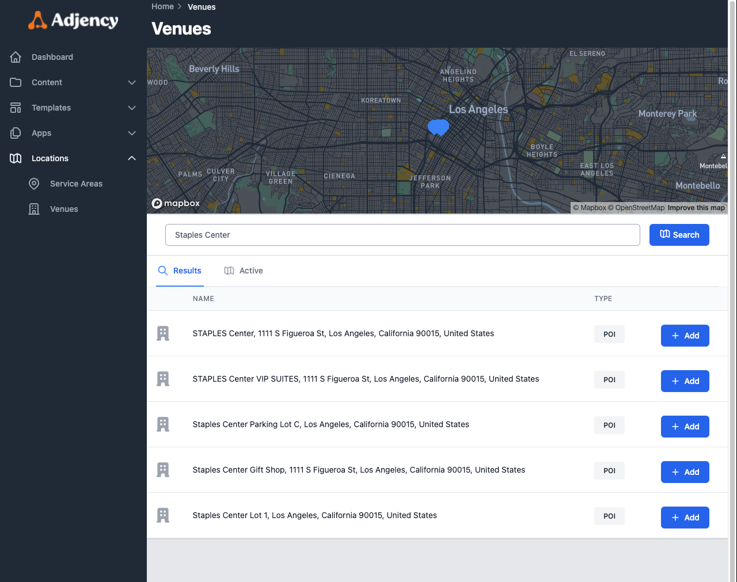
Task: Click the Service Areas pin icon
Action: pyautogui.click(x=34, y=184)
